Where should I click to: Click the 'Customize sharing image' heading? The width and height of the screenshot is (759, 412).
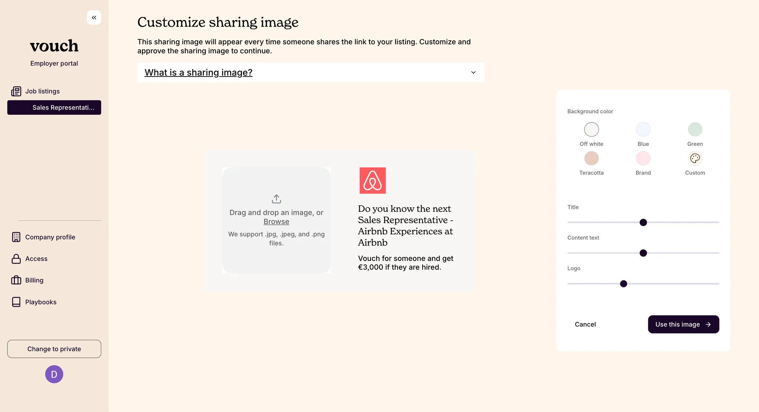(218, 22)
